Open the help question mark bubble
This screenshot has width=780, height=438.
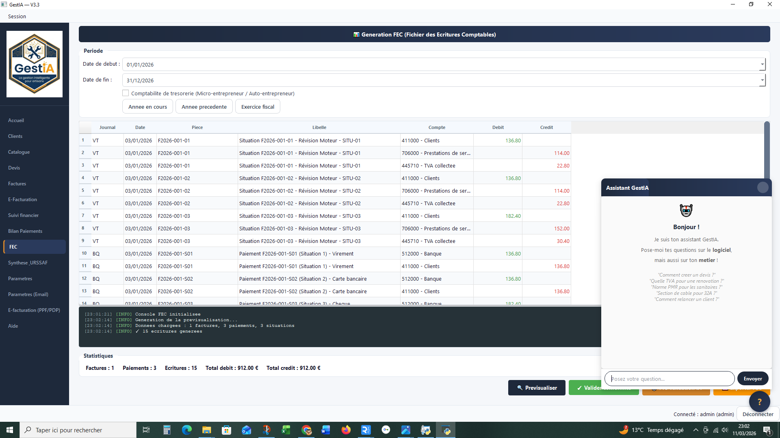coord(759,401)
